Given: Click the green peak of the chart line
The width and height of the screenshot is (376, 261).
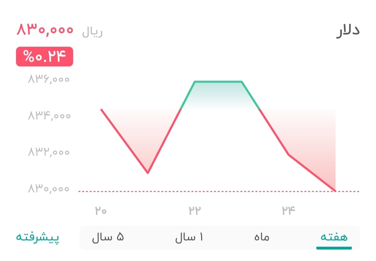Looking at the screenshot, I should (219, 81).
